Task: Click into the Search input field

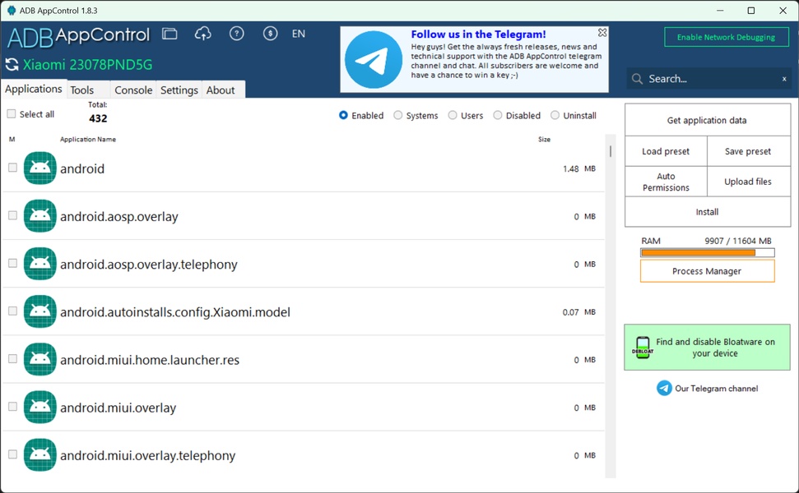Action: (708, 79)
